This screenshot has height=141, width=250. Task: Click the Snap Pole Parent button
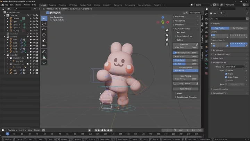[185, 68]
